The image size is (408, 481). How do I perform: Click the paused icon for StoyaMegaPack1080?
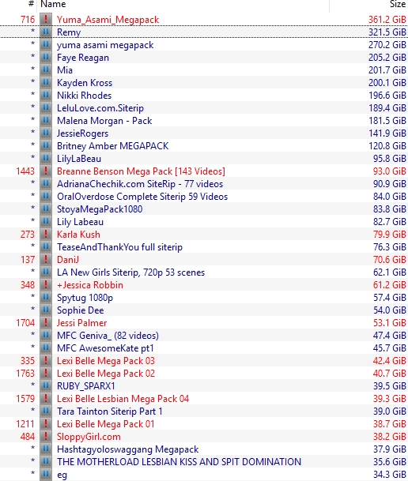(46, 209)
